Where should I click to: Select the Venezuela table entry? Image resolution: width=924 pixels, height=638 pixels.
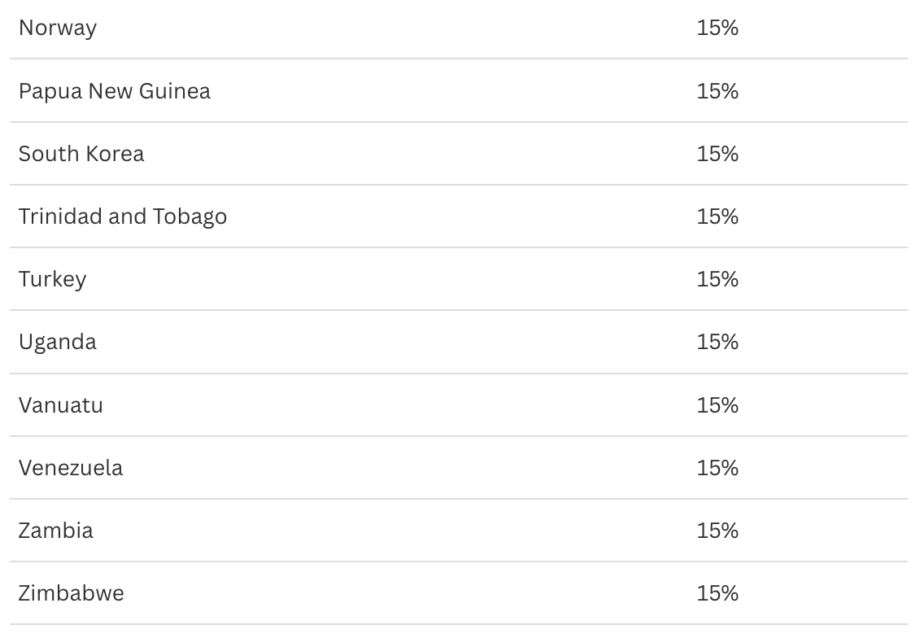click(71, 468)
